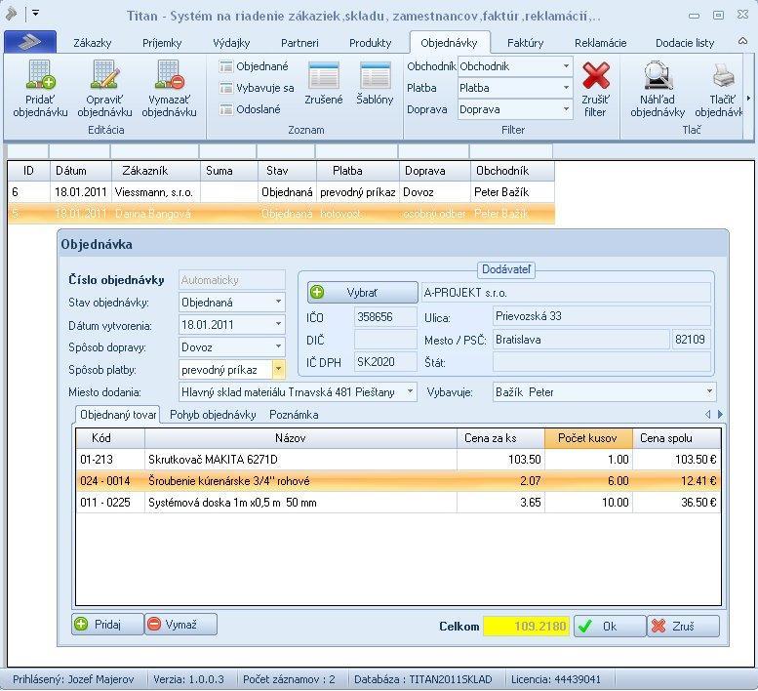Click the PSČ field 82109
The height and width of the screenshot is (691, 758).
tap(691, 340)
